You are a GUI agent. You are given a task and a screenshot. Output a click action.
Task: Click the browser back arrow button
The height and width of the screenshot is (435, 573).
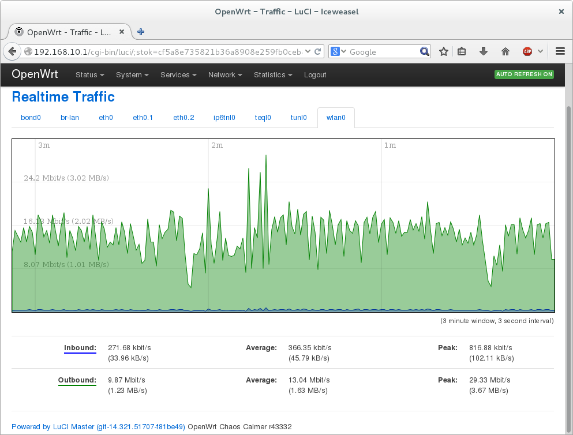click(x=13, y=51)
